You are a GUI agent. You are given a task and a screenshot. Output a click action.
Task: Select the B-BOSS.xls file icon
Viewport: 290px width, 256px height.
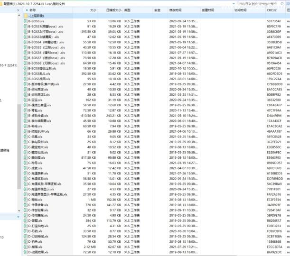pyautogui.click(x=26, y=21)
